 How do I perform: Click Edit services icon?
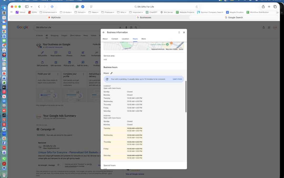56,62
